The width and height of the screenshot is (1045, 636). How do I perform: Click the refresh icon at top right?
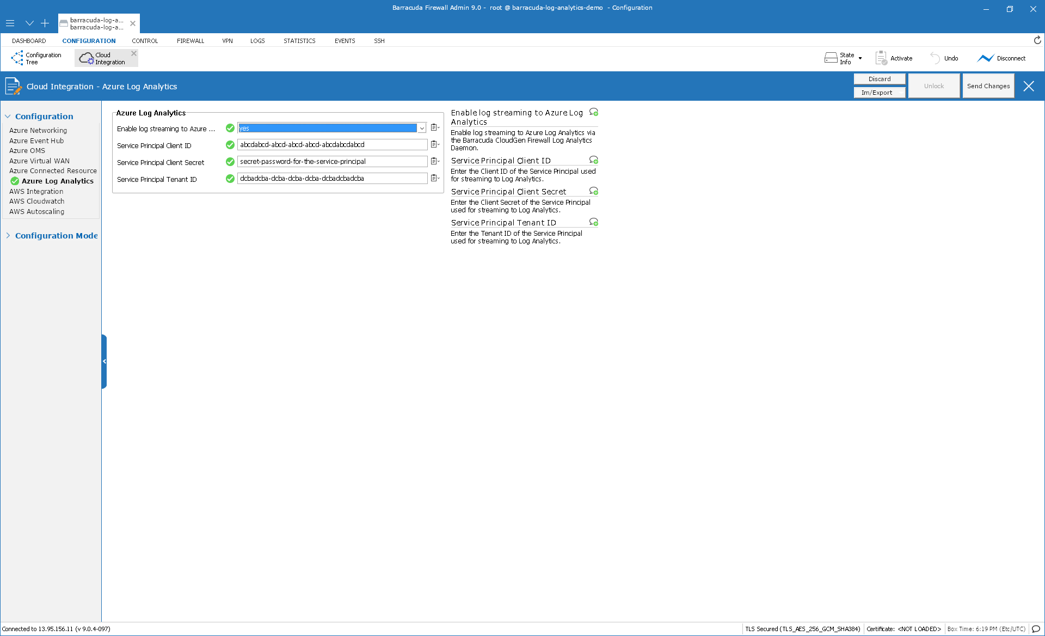[1037, 40]
